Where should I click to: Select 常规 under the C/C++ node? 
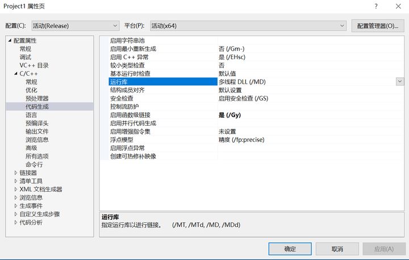(31, 82)
